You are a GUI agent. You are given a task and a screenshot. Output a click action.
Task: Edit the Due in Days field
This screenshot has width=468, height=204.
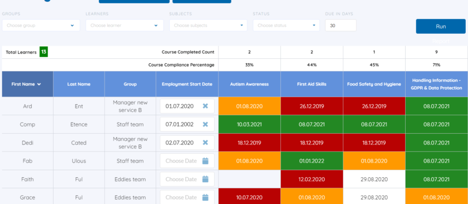pyautogui.click(x=341, y=26)
